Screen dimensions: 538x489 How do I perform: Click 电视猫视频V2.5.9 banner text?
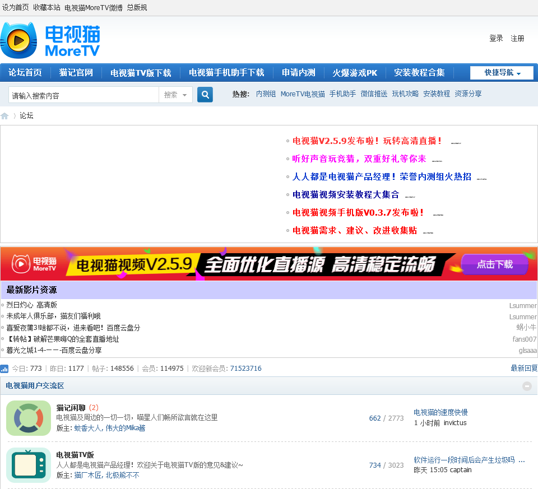(x=134, y=265)
